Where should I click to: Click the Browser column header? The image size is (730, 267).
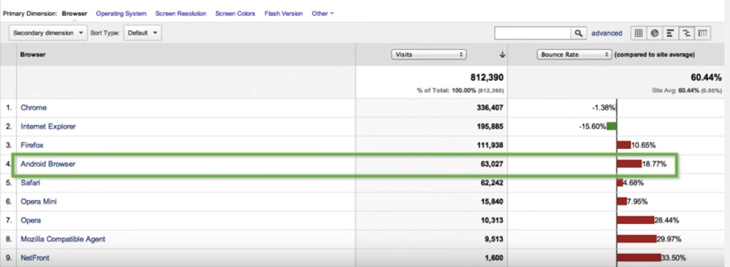pyautogui.click(x=33, y=55)
